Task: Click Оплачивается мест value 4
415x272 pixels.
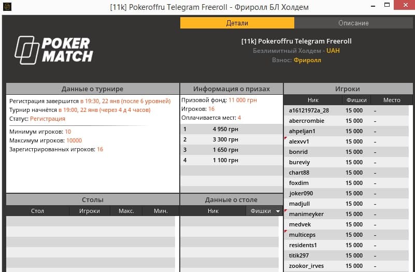Action: click(x=239, y=118)
